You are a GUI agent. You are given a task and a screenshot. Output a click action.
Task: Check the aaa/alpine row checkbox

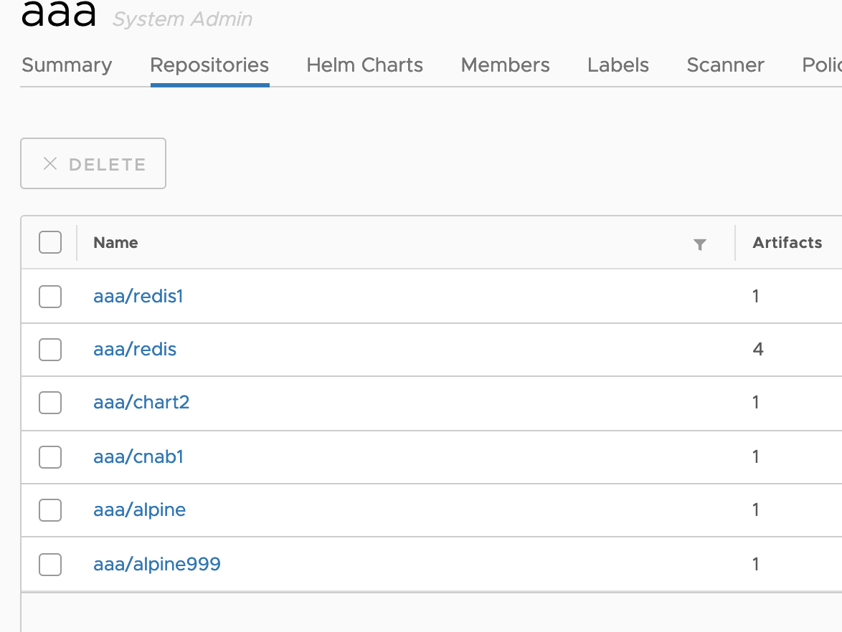coord(49,510)
